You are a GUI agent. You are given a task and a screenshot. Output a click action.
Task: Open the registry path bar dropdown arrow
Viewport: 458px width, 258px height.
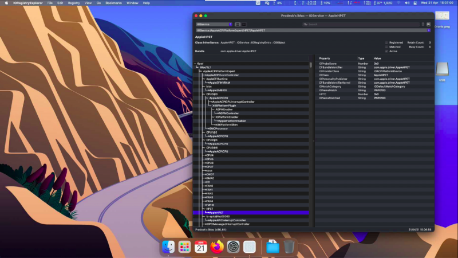pos(429,30)
